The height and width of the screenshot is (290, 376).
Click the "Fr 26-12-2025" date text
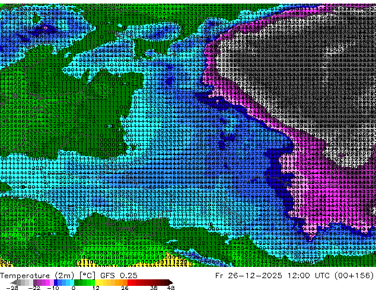coord(248,276)
